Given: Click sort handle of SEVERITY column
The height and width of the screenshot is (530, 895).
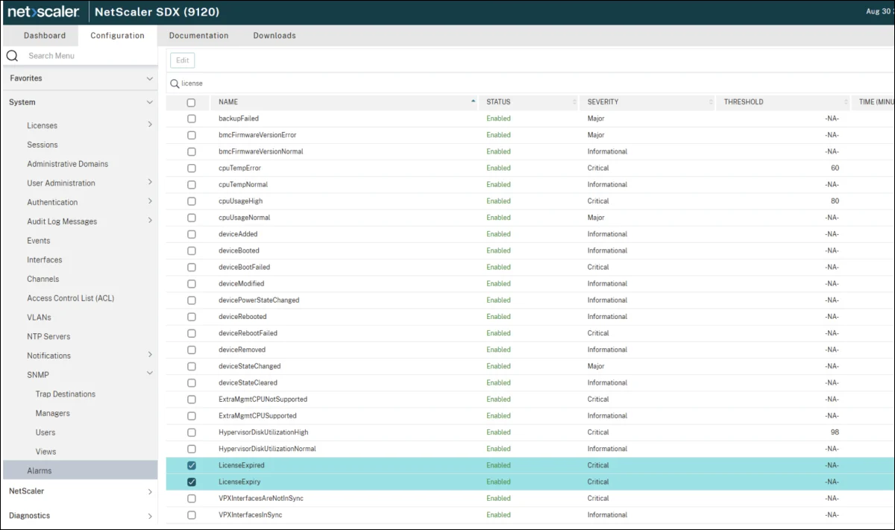Looking at the screenshot, I should [711, 102].
